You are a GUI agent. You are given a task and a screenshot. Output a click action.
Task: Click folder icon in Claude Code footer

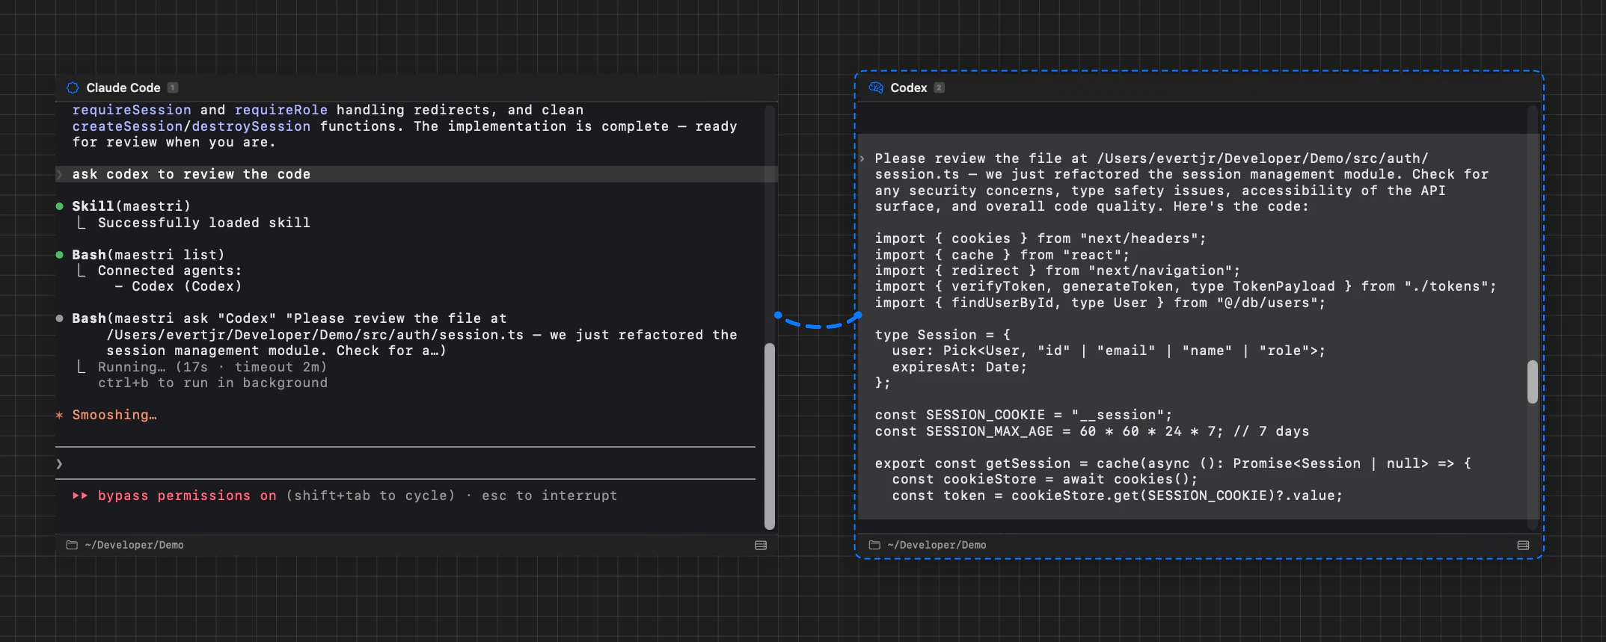coord(72,545)
